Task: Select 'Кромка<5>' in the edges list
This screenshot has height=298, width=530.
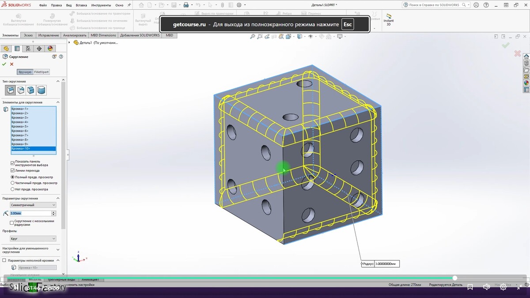Action: click(20, 126)
